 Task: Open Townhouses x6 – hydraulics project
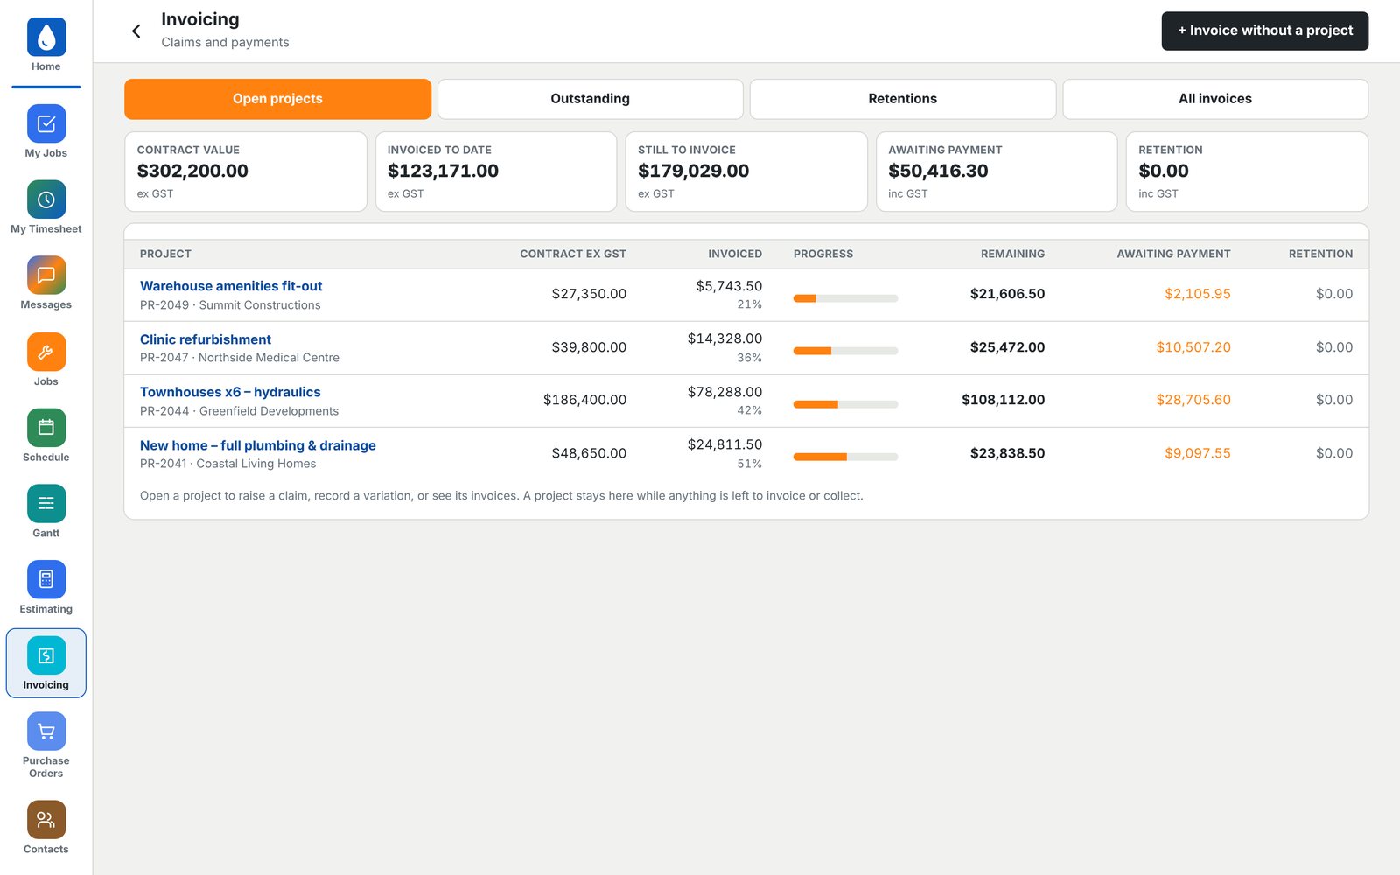click(x=230, y=392)
